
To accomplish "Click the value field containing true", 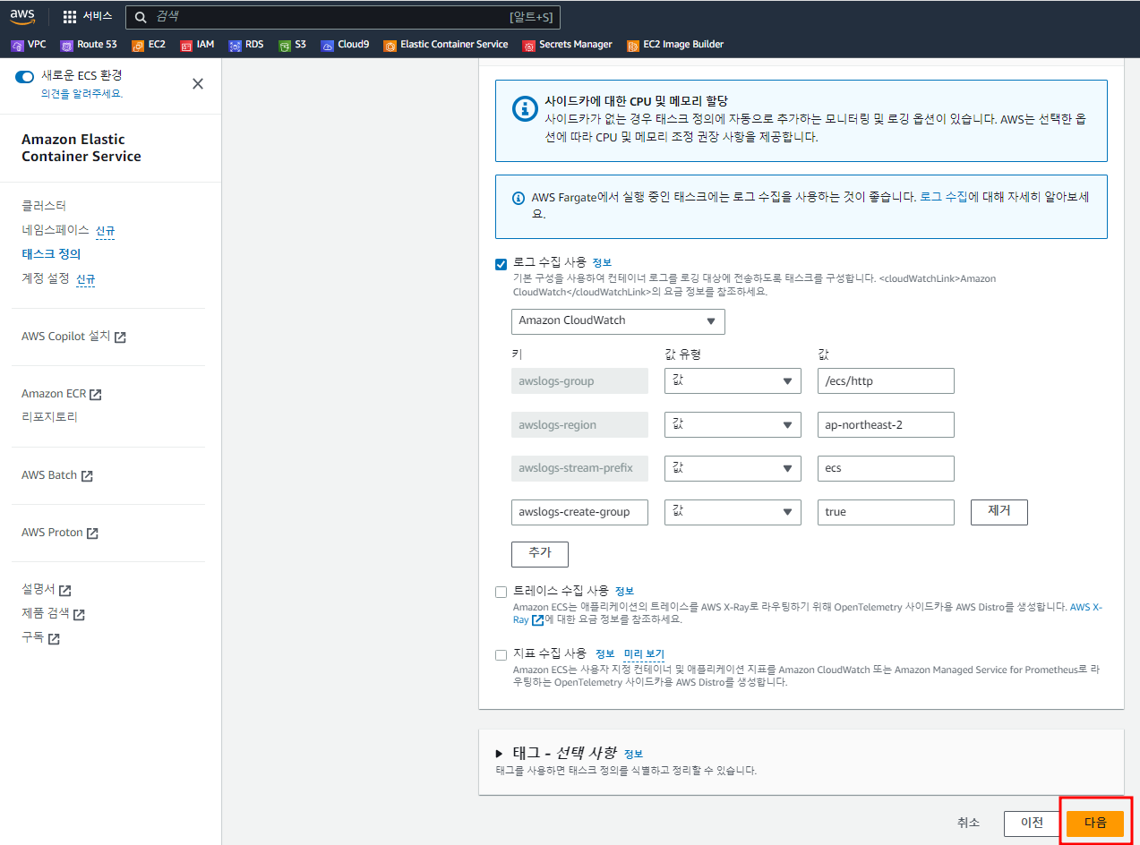I will (886, 512).
